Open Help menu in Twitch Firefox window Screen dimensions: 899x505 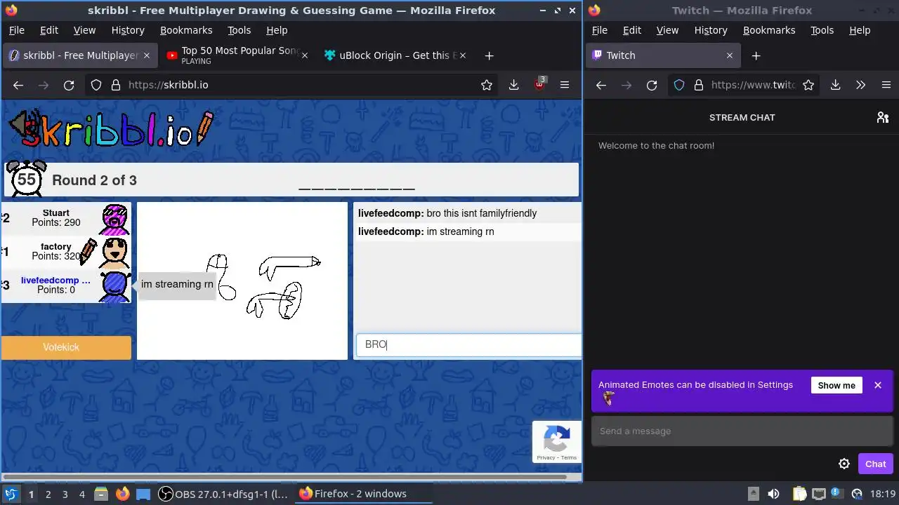(860, 30)
